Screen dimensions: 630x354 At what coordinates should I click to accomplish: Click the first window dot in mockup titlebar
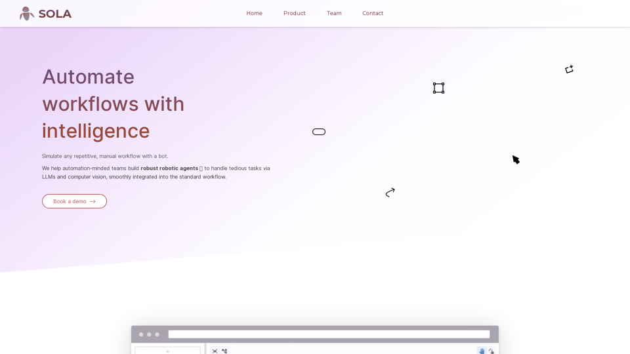coord(141,334)
